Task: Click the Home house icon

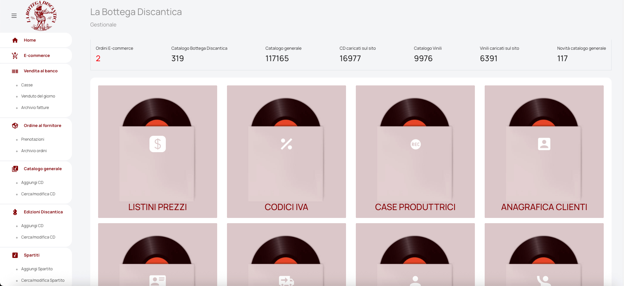Action: tap(15, 40)
